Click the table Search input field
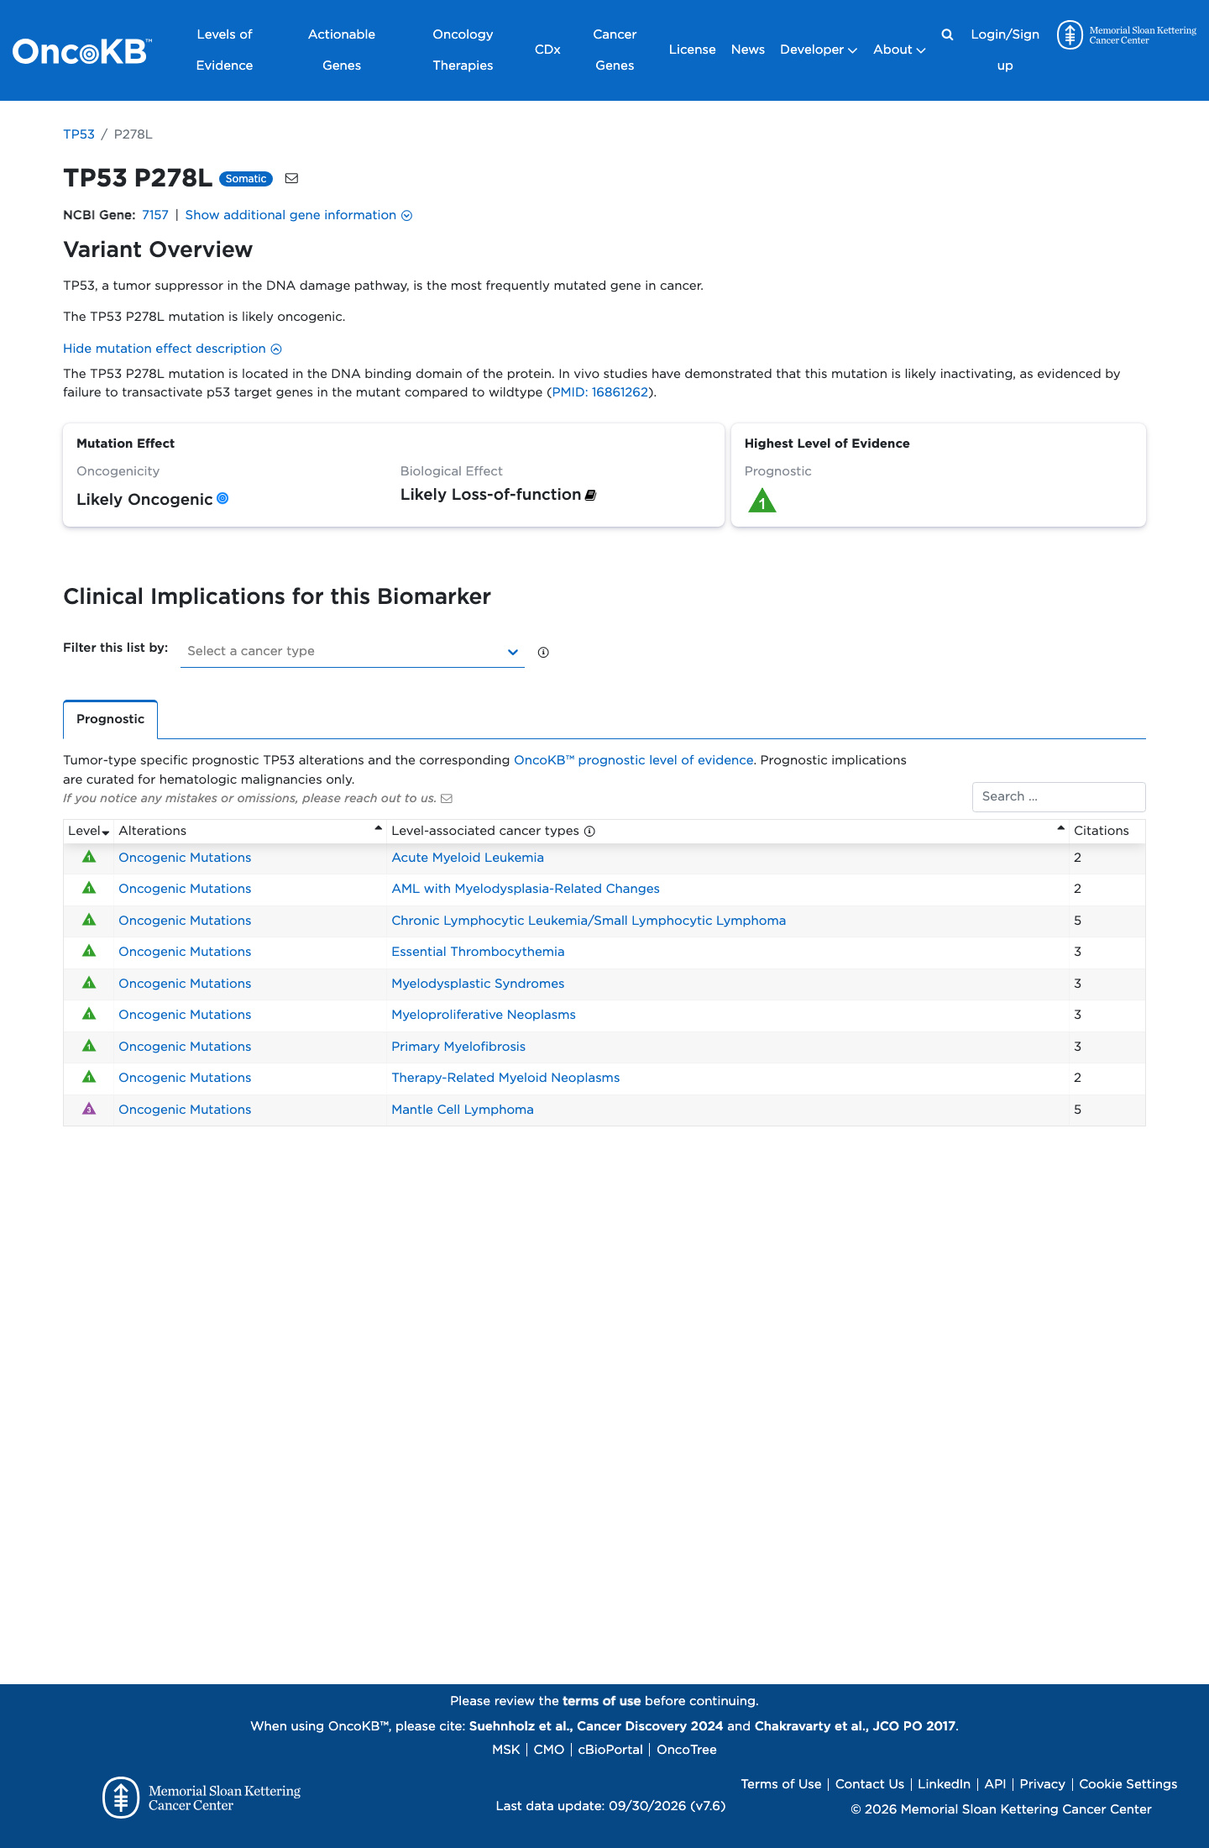 tap(1059, 796)
